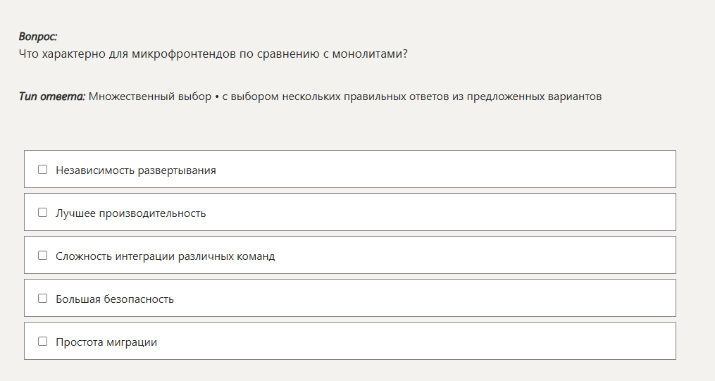715x381 pixels.
Task: Click the 'Множественный выбор' answer type text
Action: tap(149, 96)
